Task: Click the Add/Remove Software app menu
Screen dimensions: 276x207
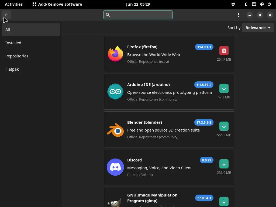Action: point(57,4)
